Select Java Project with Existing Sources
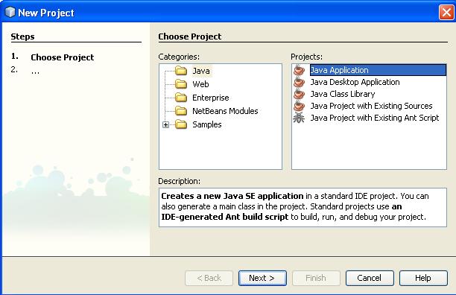 371,106
